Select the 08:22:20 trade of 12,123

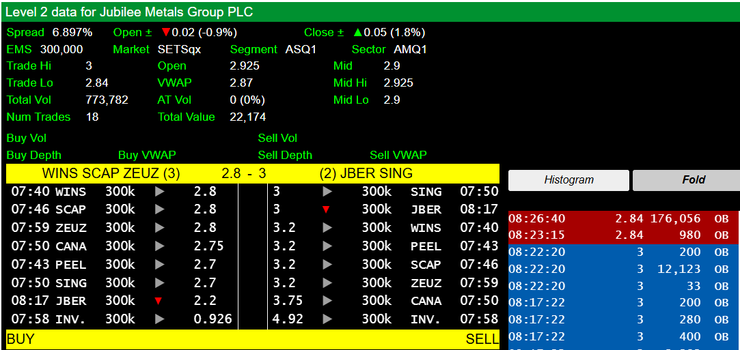(624, 269)
